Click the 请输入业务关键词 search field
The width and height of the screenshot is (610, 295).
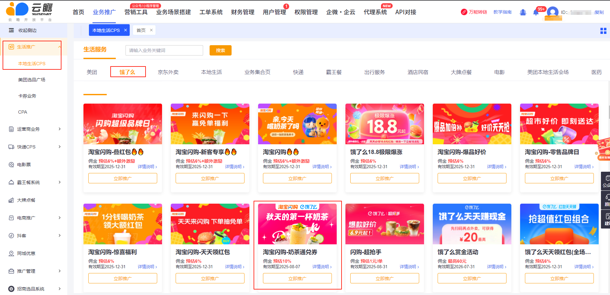tap(164, 50)
